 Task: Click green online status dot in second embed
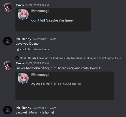20,74
